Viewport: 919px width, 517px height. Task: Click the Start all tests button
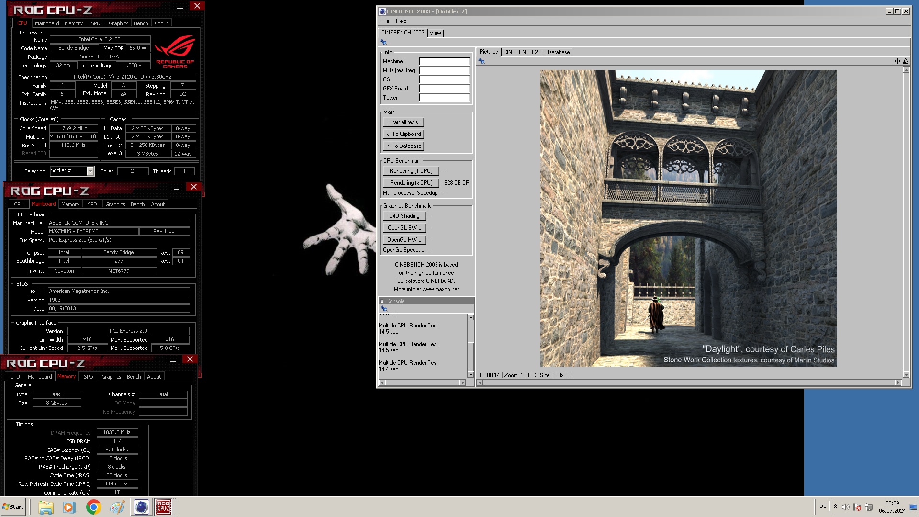click(x=403, y=122)
